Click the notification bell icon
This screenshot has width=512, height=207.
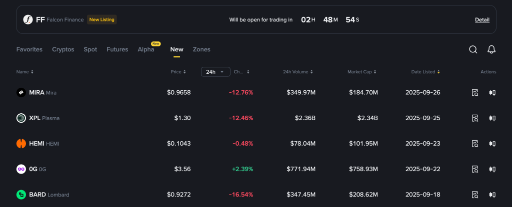pyautogui.click(x=491, y=49)
